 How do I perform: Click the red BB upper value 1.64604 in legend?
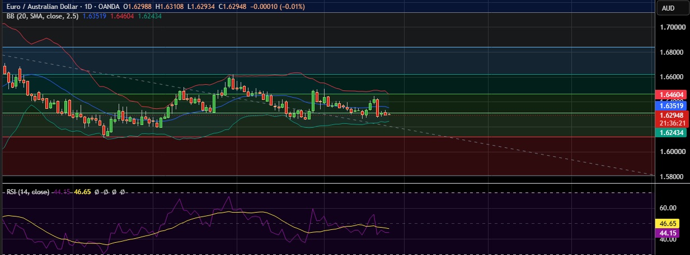coord(121,16)
